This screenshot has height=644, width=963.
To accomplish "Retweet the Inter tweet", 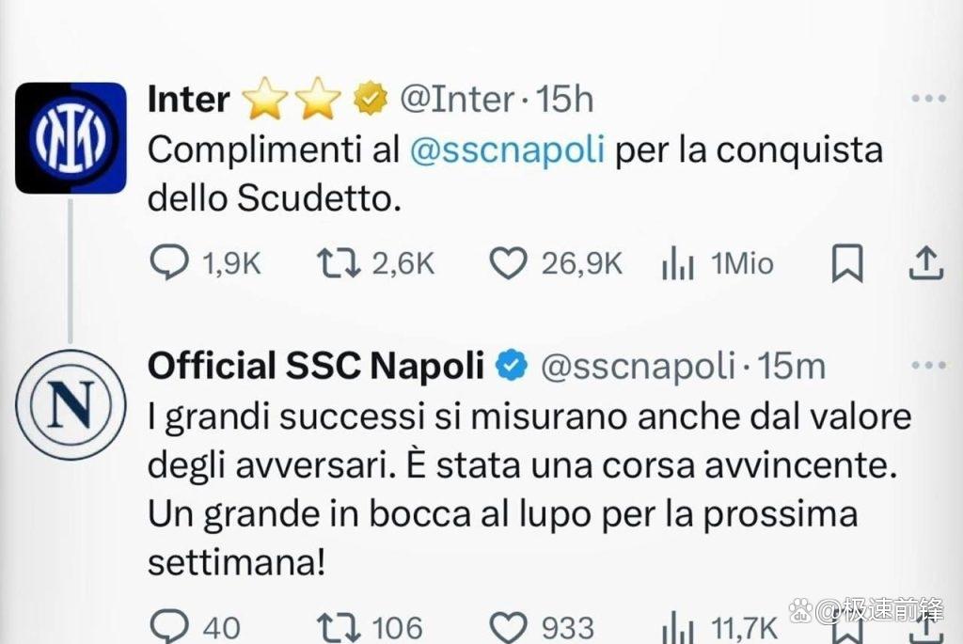I will click(x=338, y=264).
